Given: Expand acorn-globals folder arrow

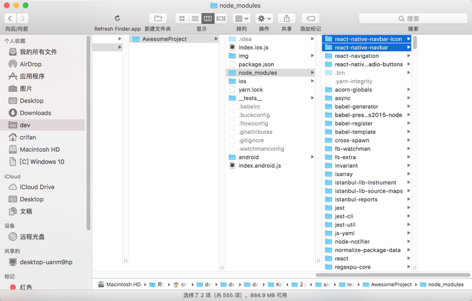Looking at the screenshot, I should coord(408,89).
